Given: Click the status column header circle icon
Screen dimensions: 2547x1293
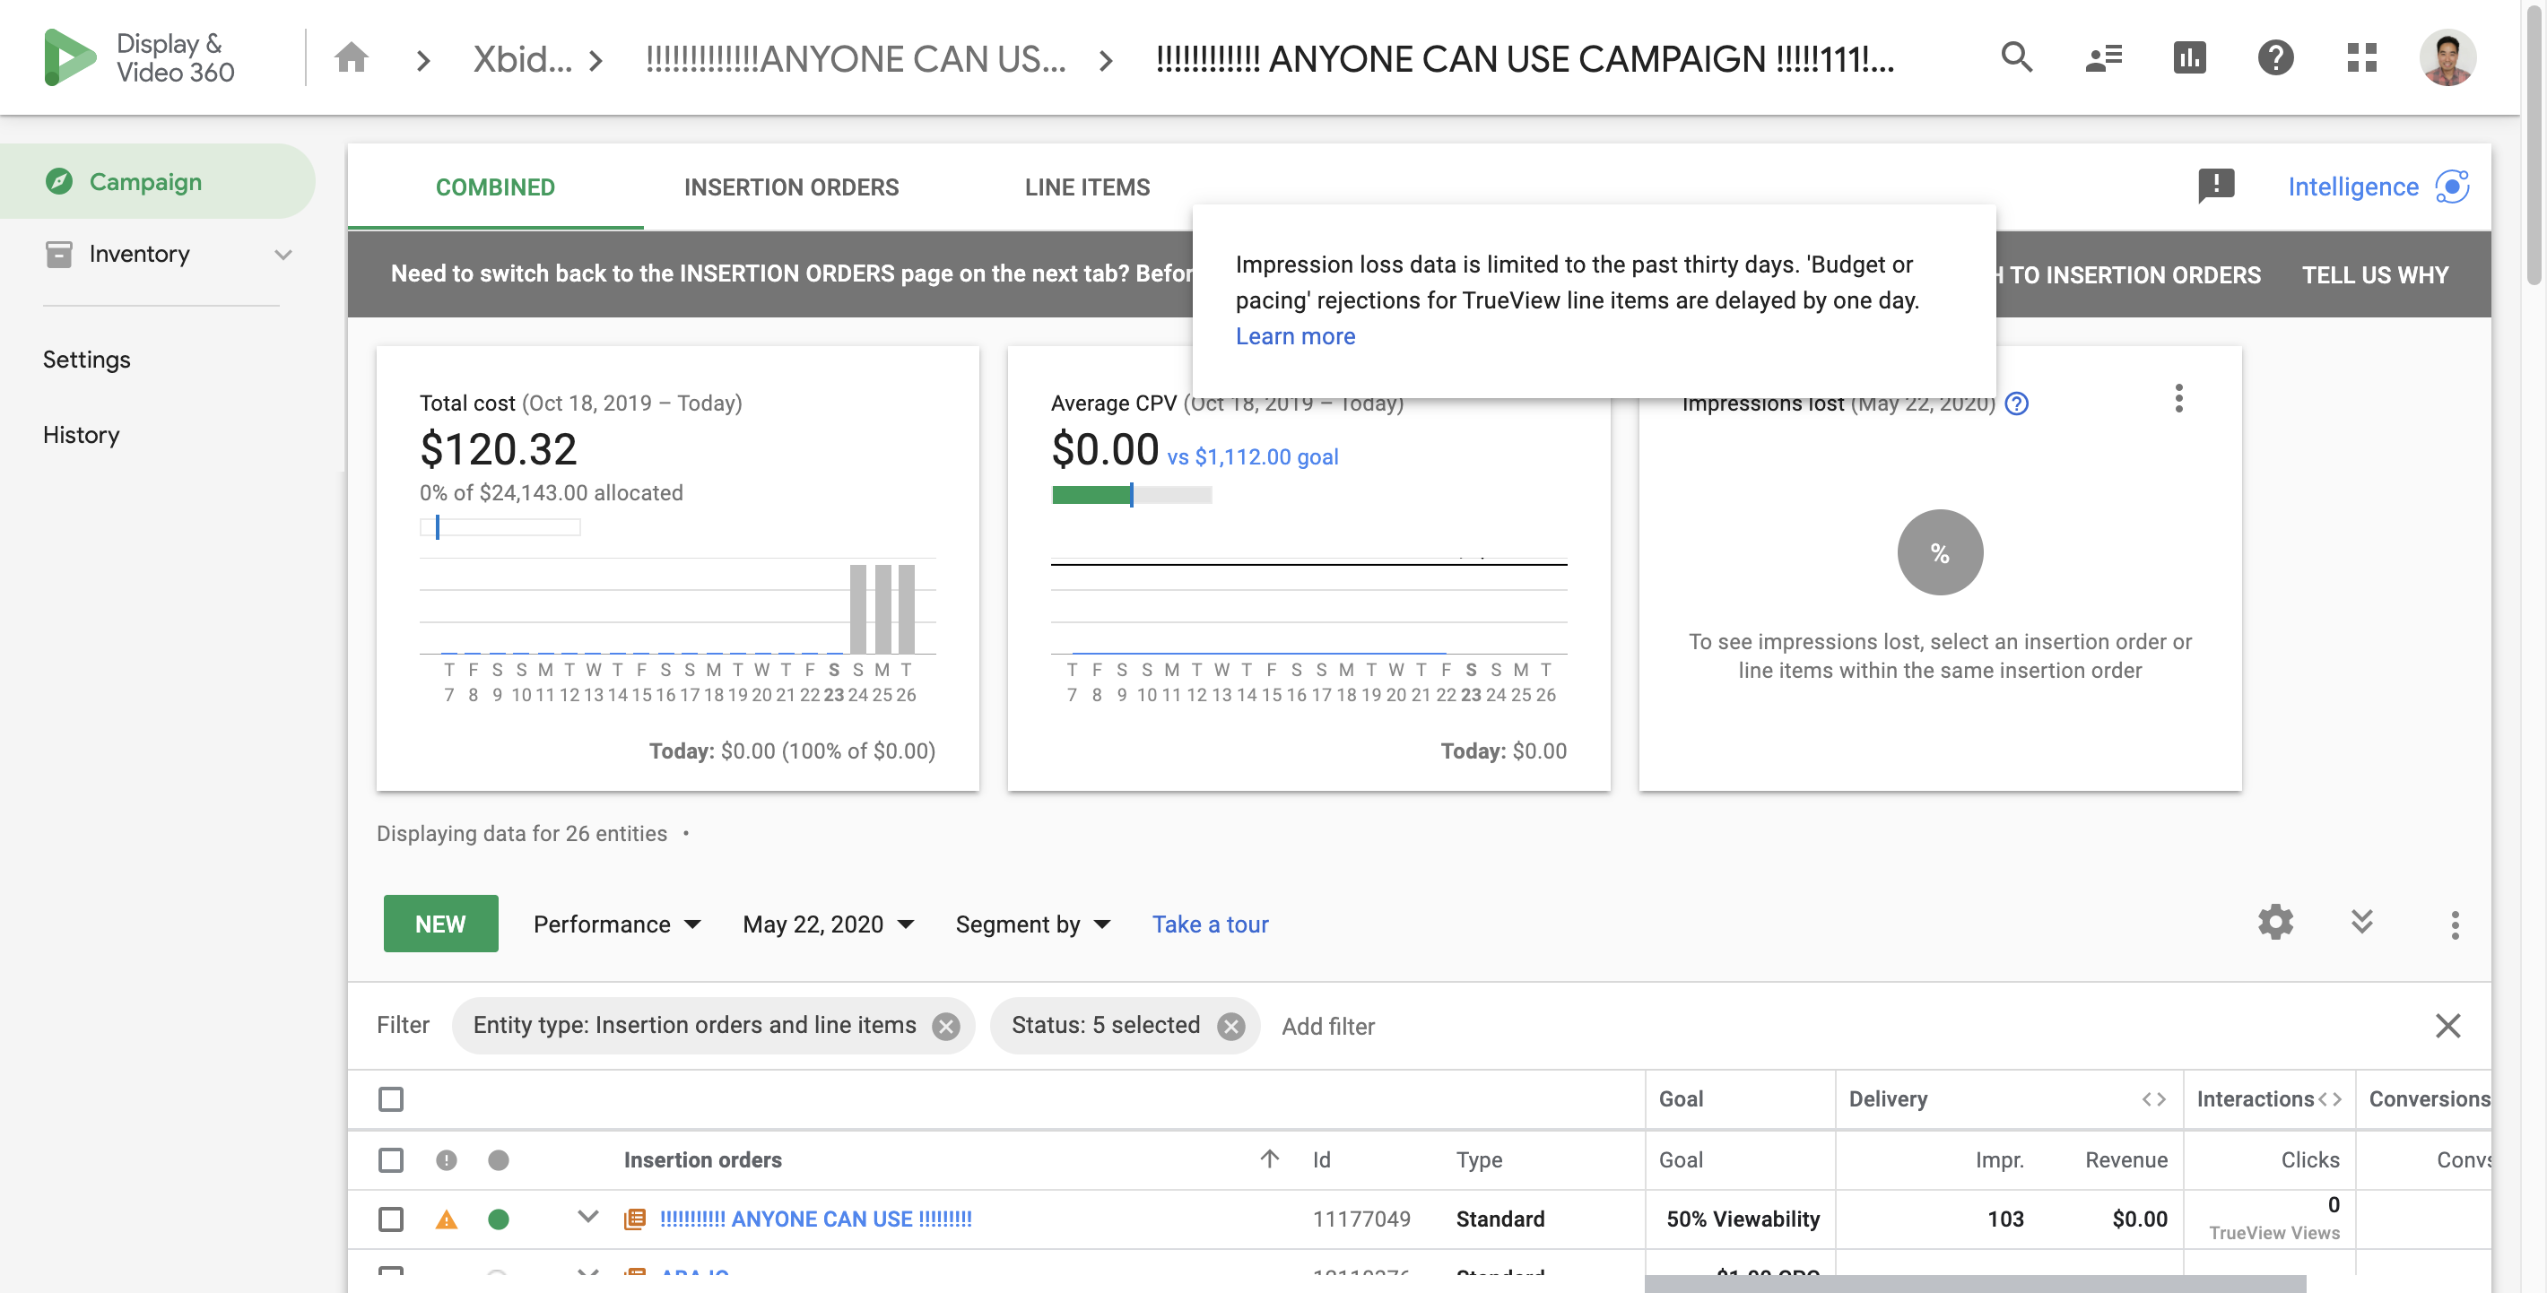Looking at the screenshot, I should coord(499,1159).
